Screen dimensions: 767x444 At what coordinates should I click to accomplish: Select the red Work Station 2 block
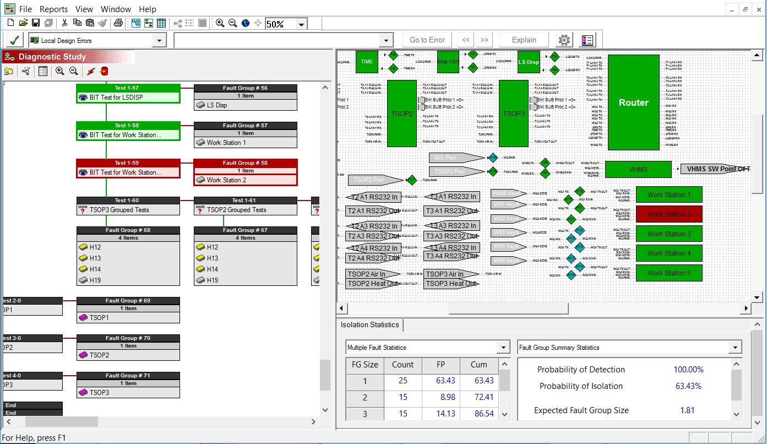(x=669, y=214)
